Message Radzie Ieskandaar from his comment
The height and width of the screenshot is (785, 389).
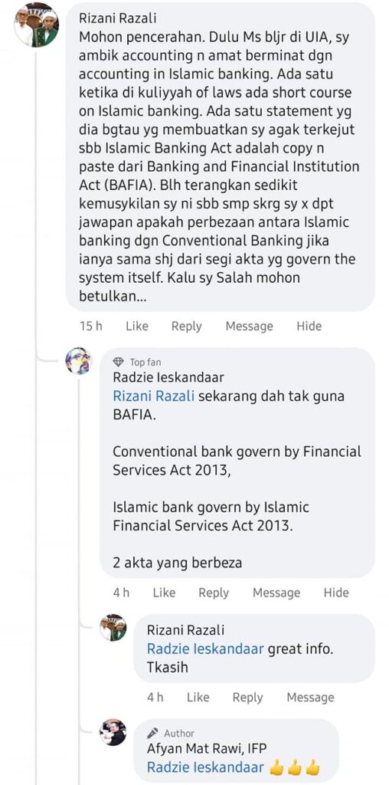point(276,593)
